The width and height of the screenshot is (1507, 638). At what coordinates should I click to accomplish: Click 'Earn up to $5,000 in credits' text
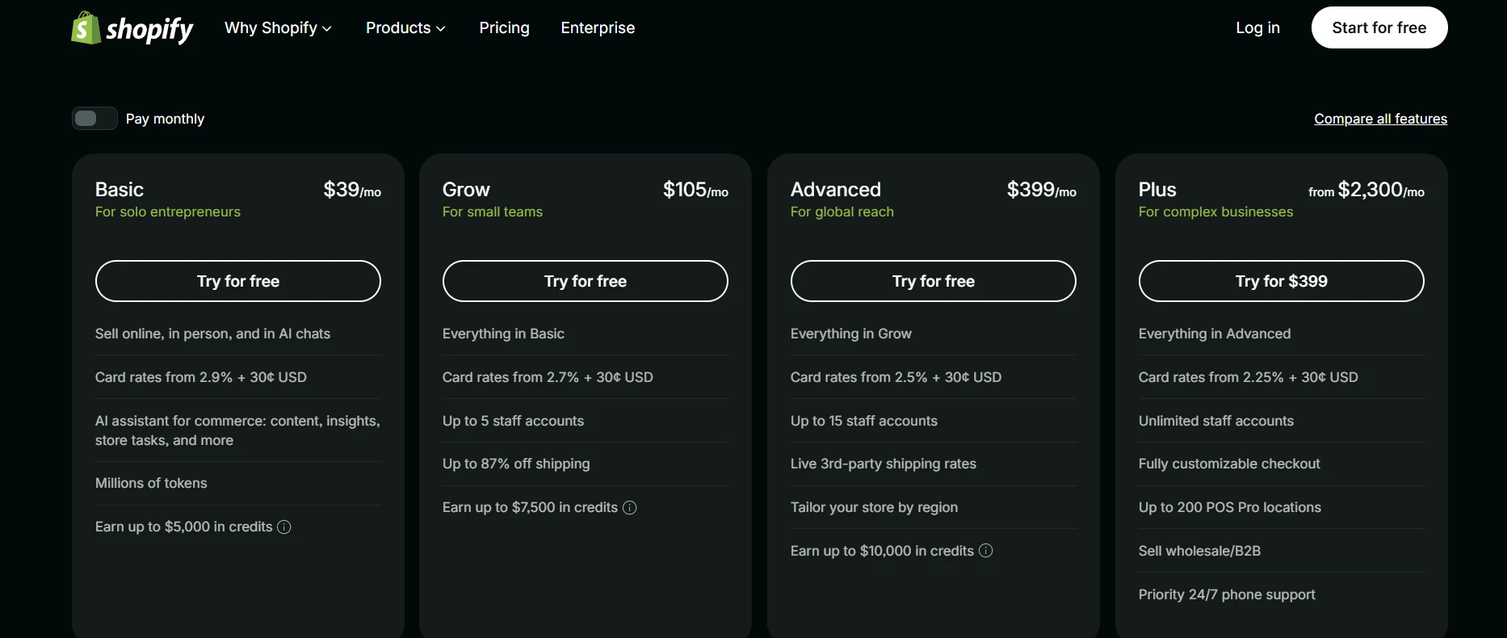[x=184, y=527]
